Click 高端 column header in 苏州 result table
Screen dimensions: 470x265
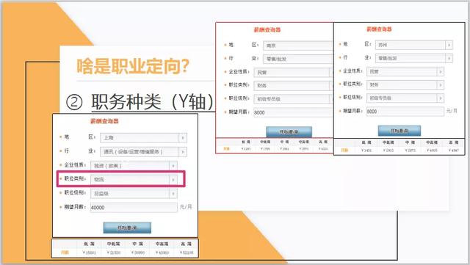point(454,142)
